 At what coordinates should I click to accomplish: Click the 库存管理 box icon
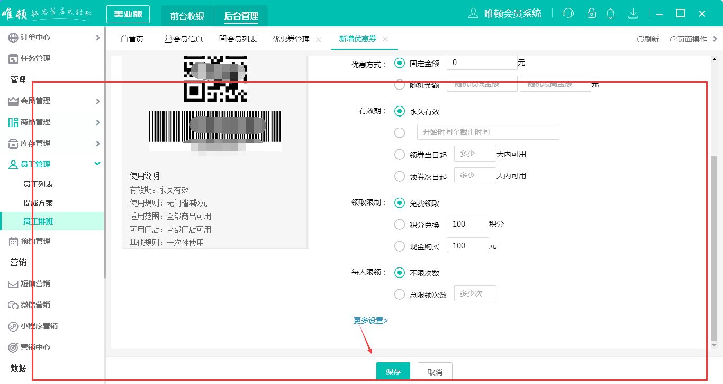click(13, 144)
